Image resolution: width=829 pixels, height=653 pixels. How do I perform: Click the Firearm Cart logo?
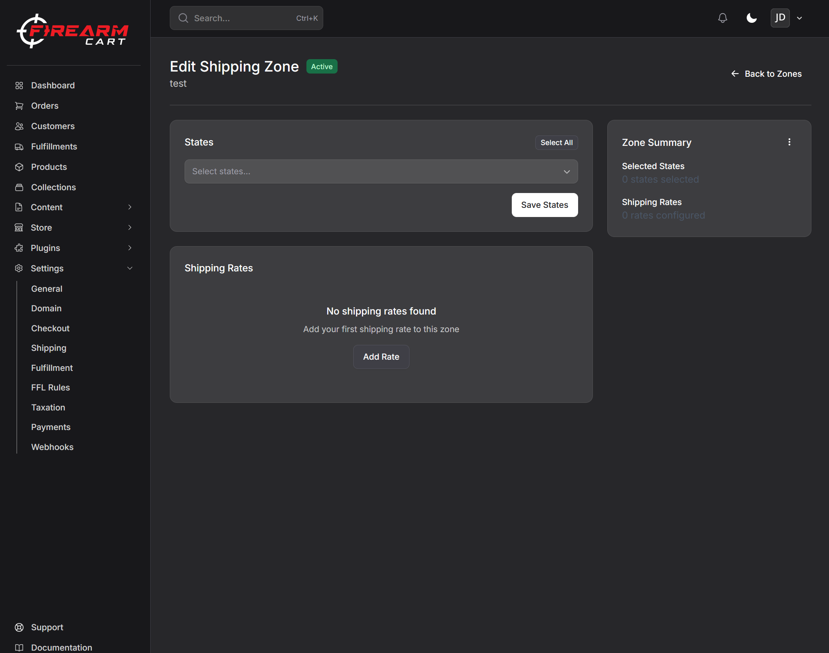click(x=72, y=31)
